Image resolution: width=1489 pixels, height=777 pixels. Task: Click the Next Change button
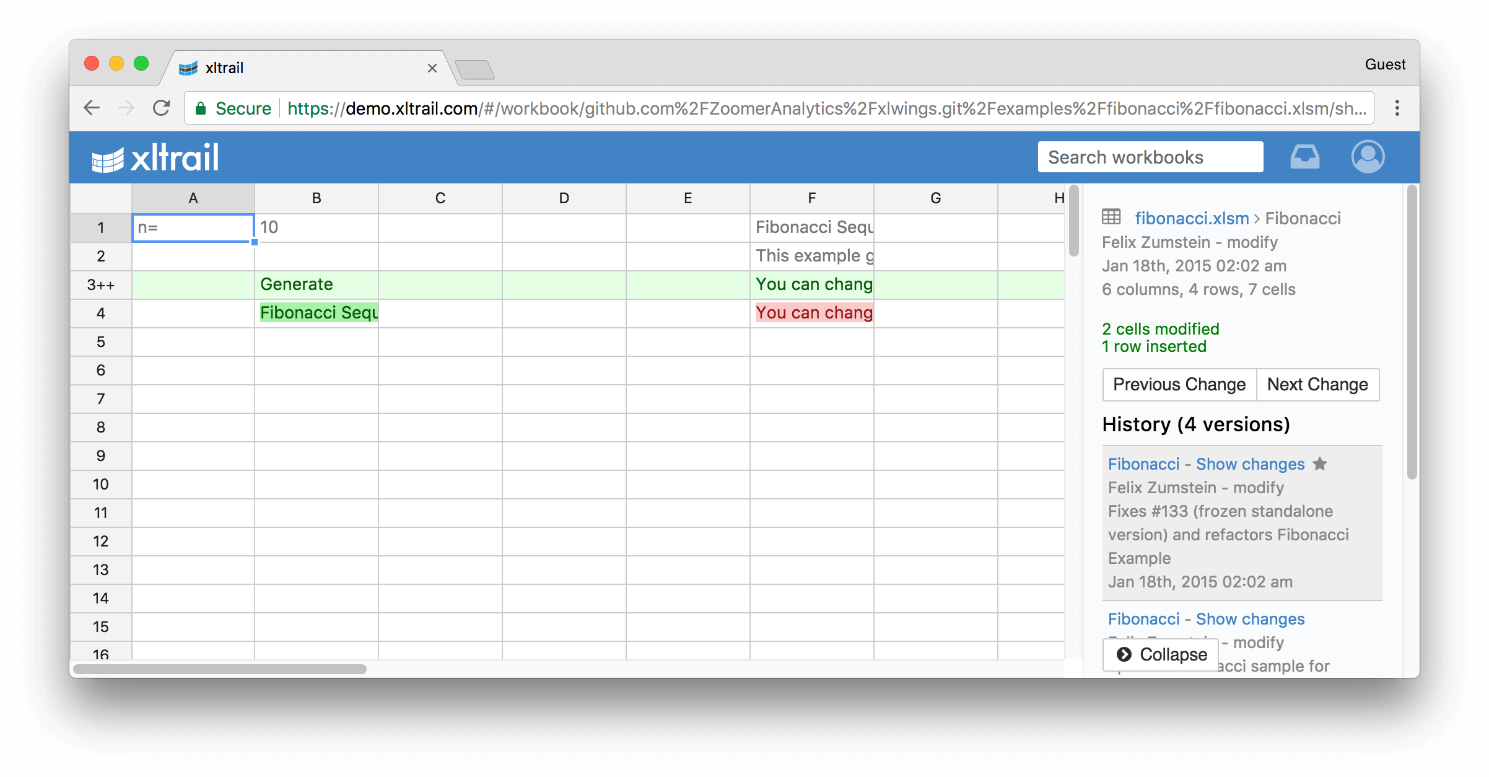coord(1317,384)
